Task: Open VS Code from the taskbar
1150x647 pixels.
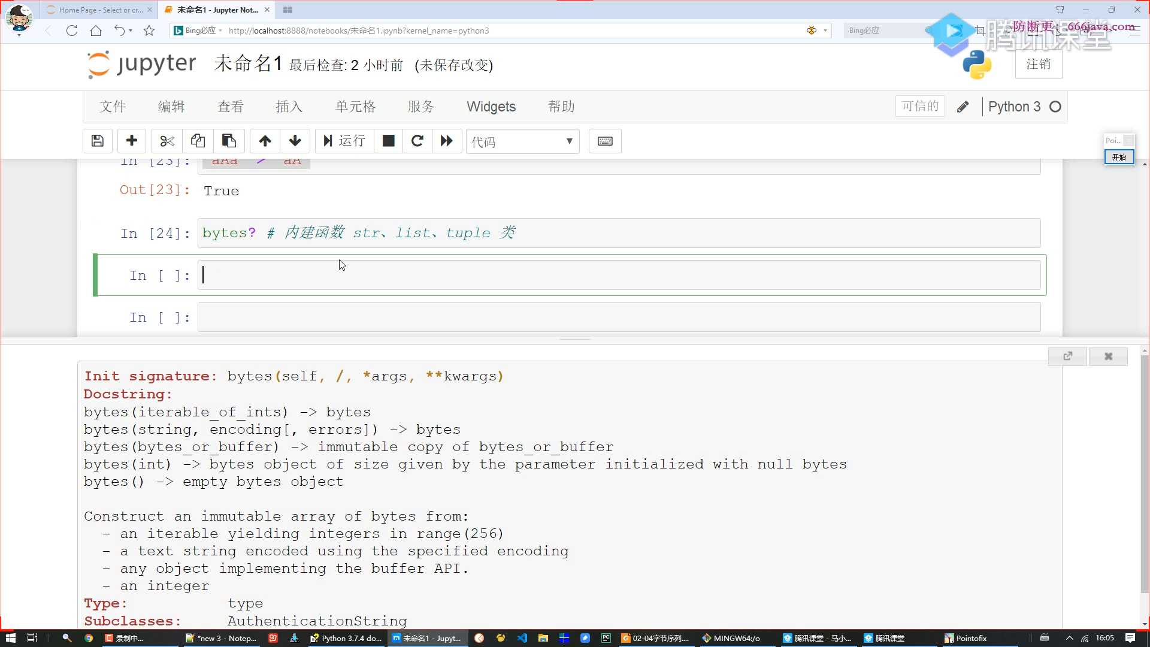Action: [522, 638]
